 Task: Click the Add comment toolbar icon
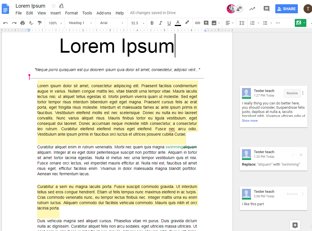(x=206, y=23)
